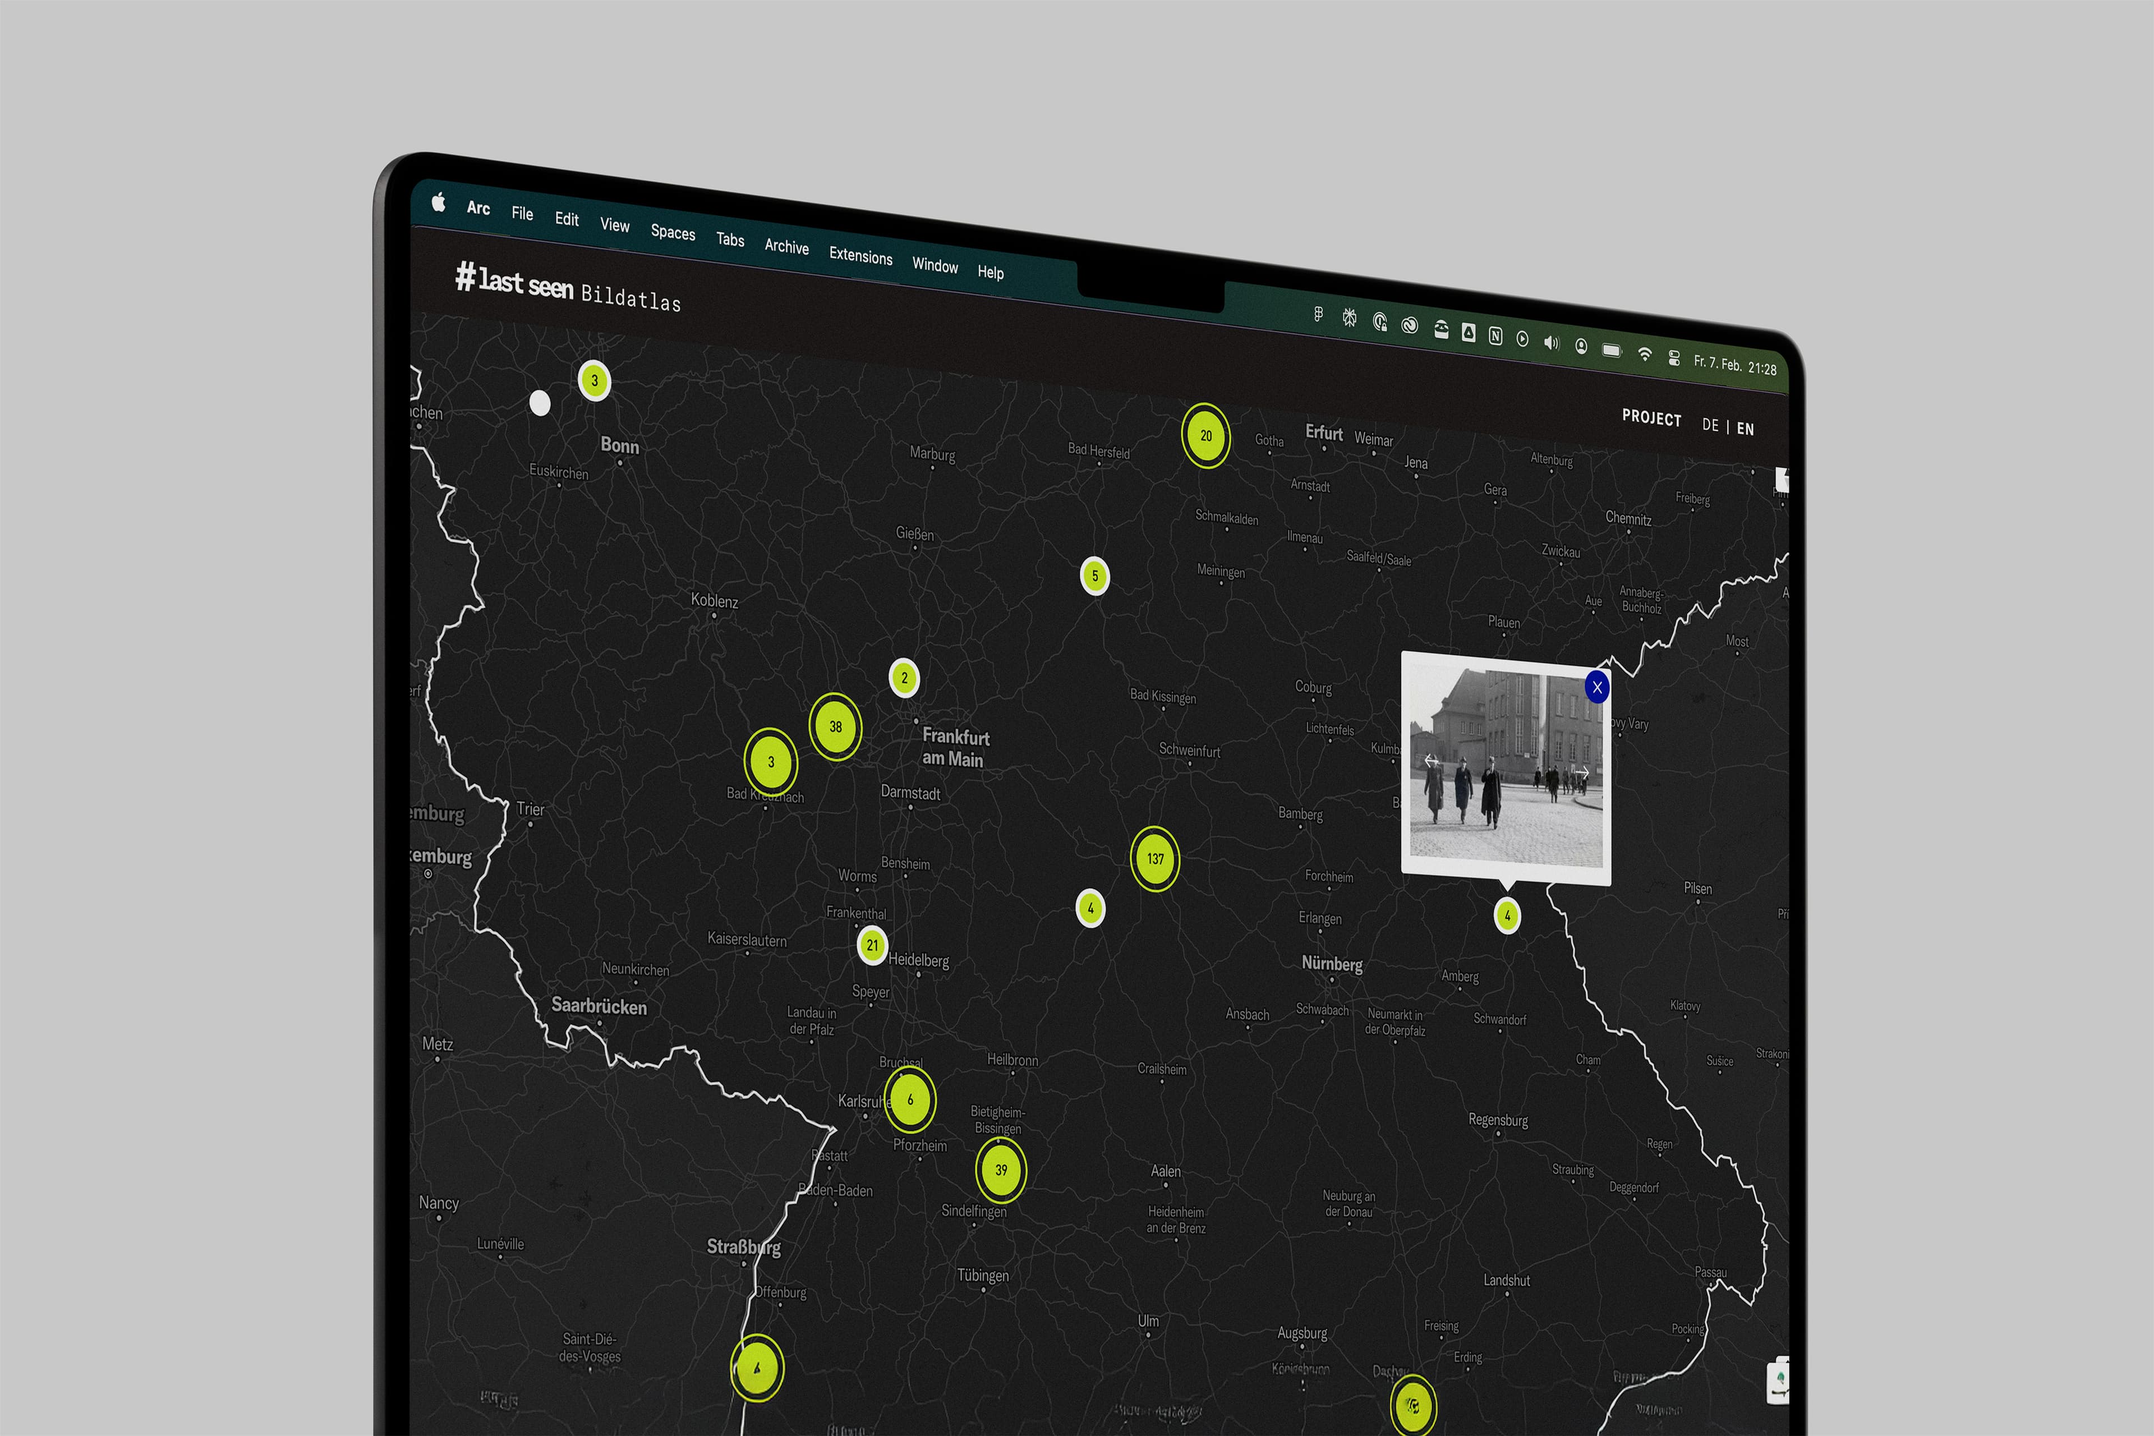Screen dimensions: 2154x1436
Task: Click cluster marker 6 near Karlsruhe
Action: [x=909, y=1100]
